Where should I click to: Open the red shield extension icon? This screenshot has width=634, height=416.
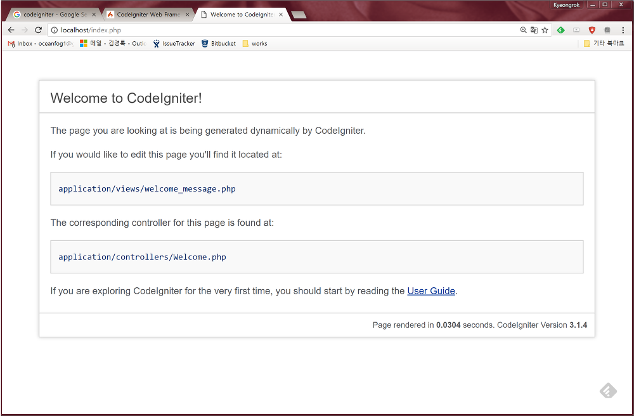tap(592, 30)
